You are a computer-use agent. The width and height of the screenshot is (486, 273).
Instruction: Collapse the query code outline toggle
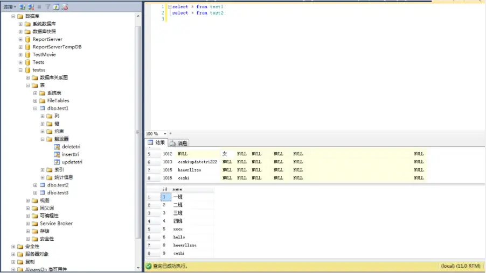[x=170, y=6]
